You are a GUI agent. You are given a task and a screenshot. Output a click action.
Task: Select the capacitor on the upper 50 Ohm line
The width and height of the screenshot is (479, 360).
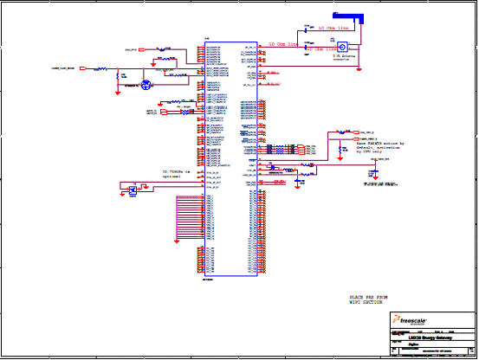point(306,30)
